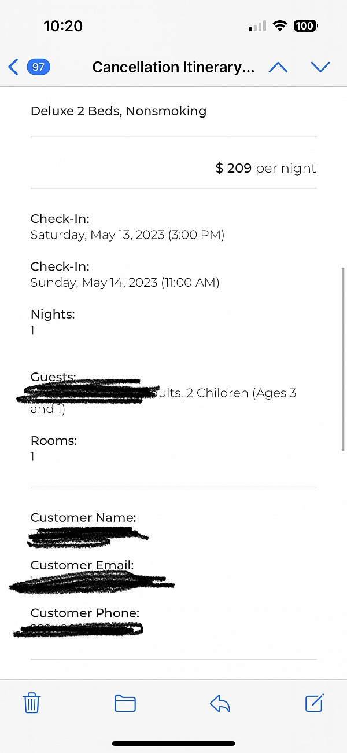Tap the Sunday, May 14, 2023 date
Viewport: 347px width, 753px height.
pos(125,283)
